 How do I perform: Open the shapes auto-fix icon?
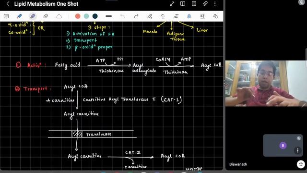click(x=215, y=16)
